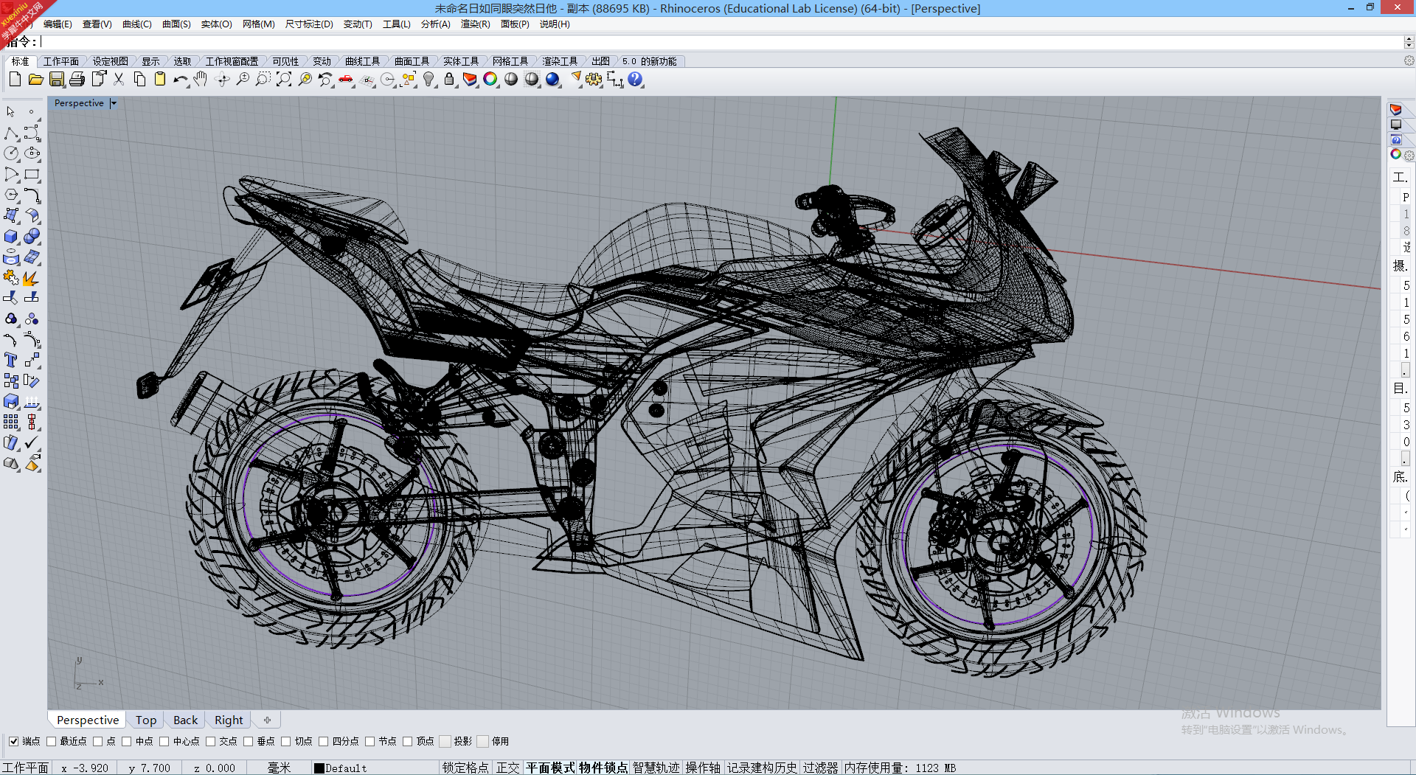Image resolution: width=1416 pixels, height=775 pixels.
Task: Select the Pan hand tool
Action: [201, 79]
